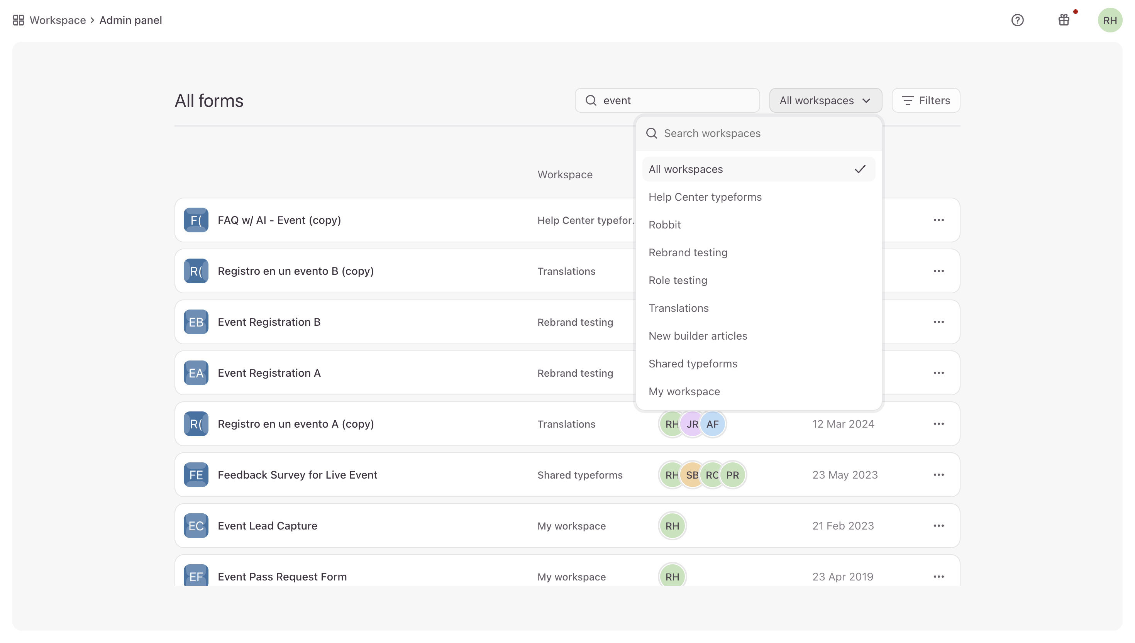The height and width of the screenshot is (643, 1135).
Task: Open three-dot menu for Event Lead Capture
Action: click(938, 526)
